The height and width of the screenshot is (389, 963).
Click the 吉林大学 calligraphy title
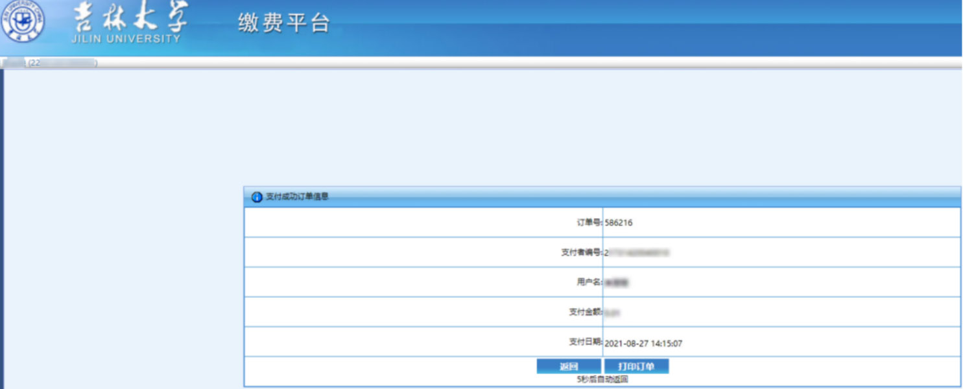pos(130,17)
